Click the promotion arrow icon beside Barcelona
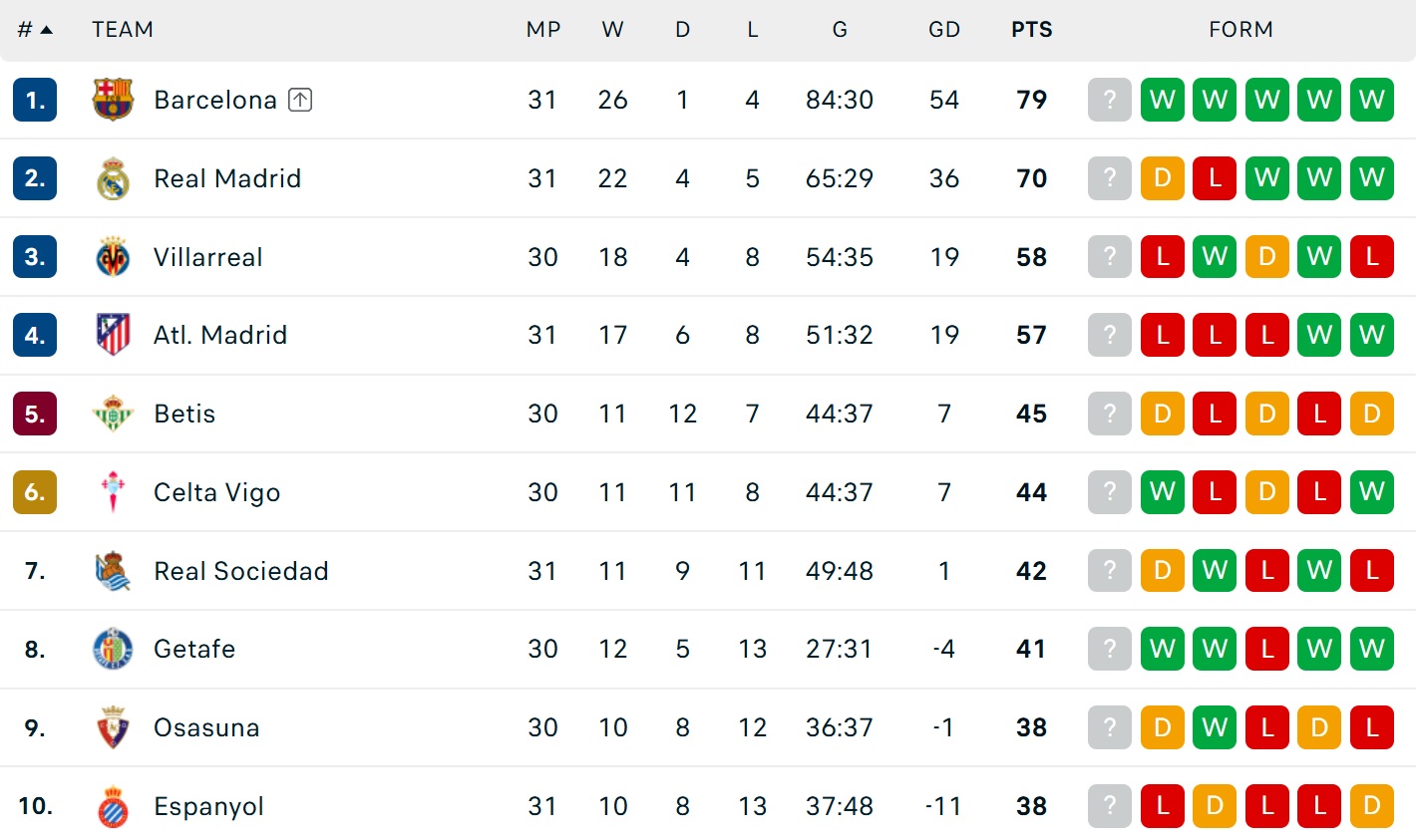This screenshot has height=839, width=1417. [x=300, y=100]
